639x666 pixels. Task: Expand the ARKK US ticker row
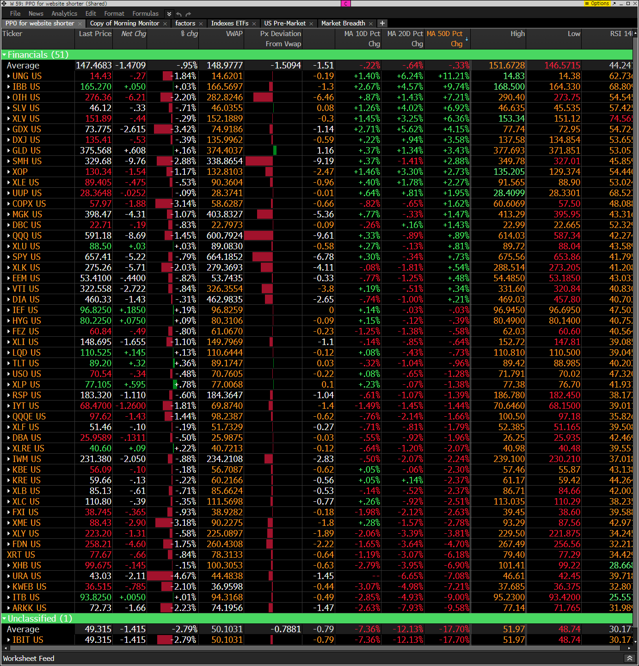(9, 608)
